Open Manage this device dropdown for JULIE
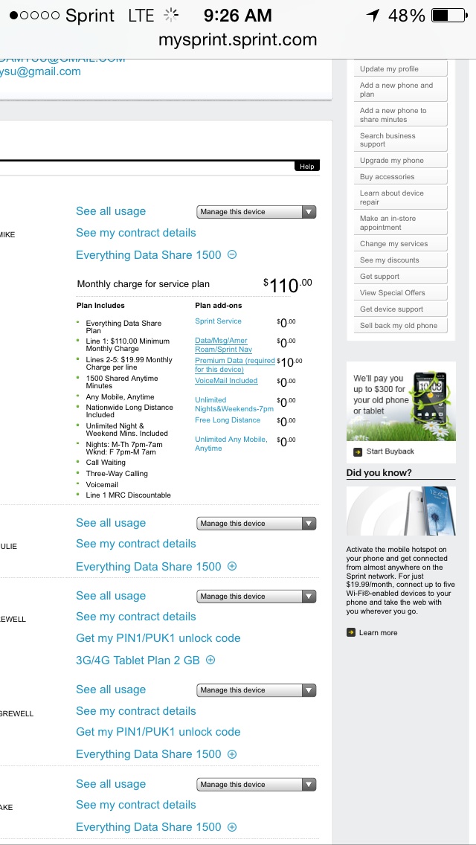 click(x=256, y=523)
